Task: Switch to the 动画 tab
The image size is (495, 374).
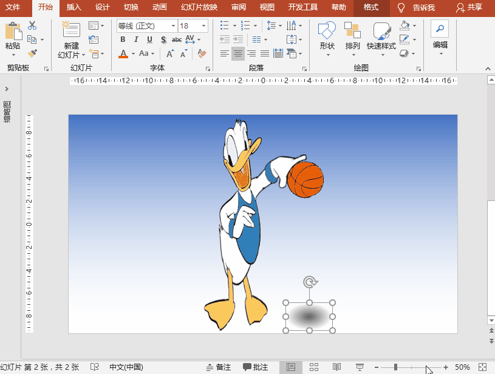Action: [x=159, y=7]
